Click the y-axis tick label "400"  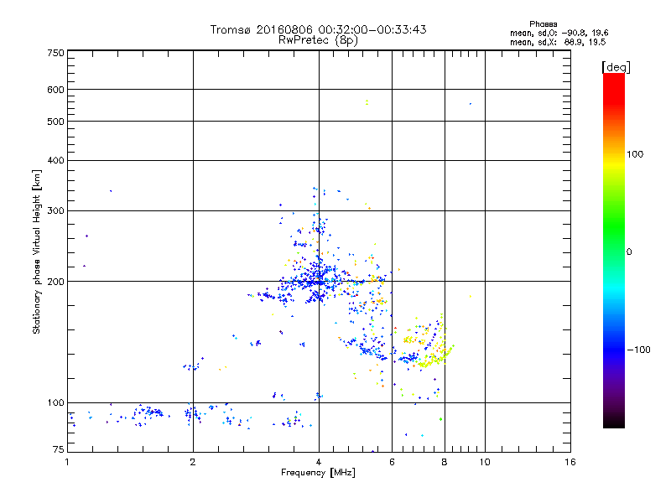click(55, 160)
